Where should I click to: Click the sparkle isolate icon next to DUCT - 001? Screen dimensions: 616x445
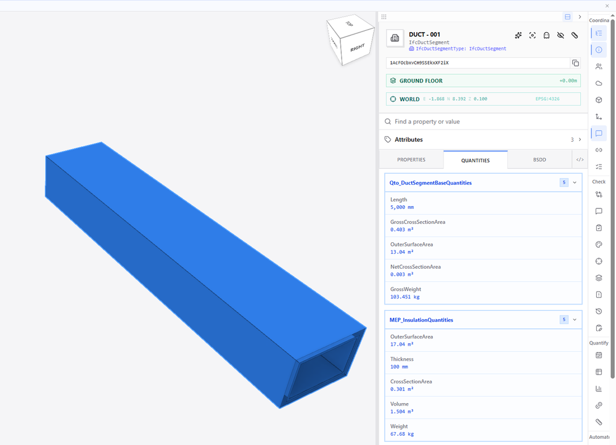pos(518,35)
